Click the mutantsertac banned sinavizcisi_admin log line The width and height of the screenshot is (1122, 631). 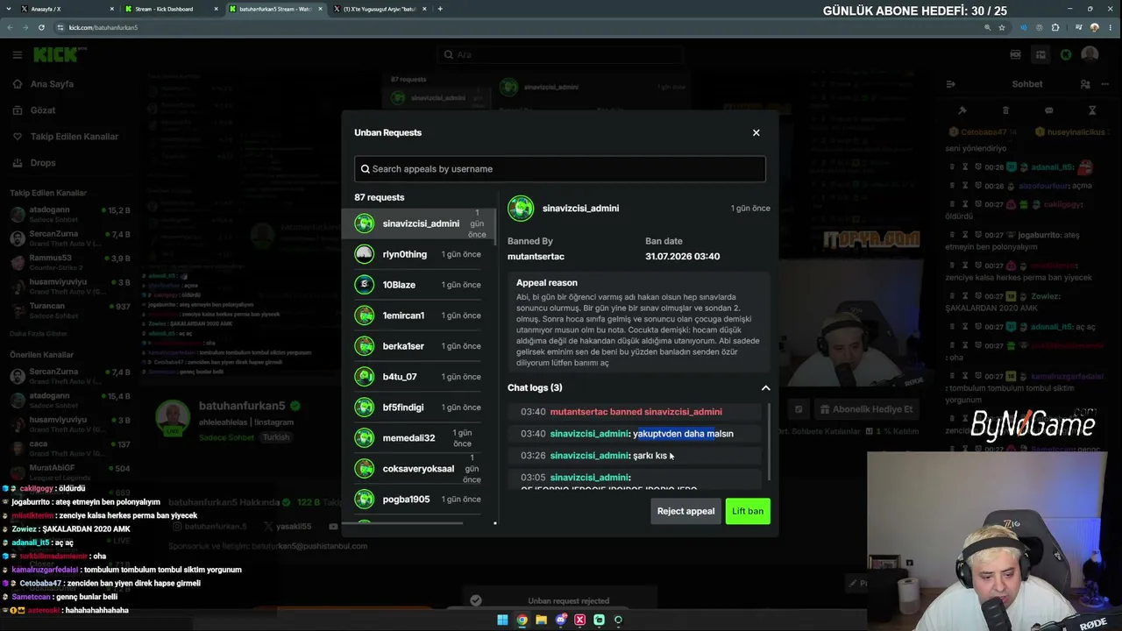636,412
